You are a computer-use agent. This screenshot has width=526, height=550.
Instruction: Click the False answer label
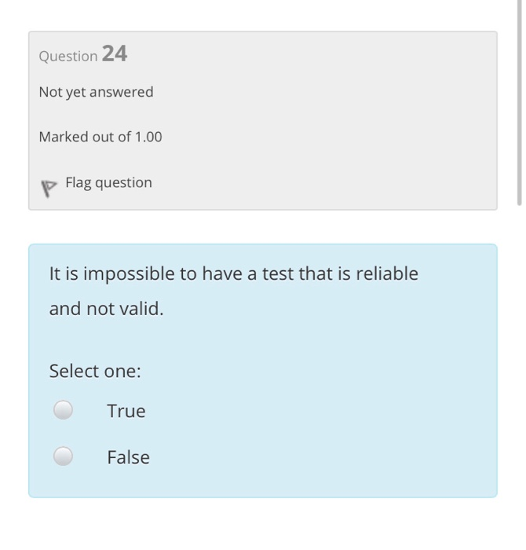click(x=128, y=457)
